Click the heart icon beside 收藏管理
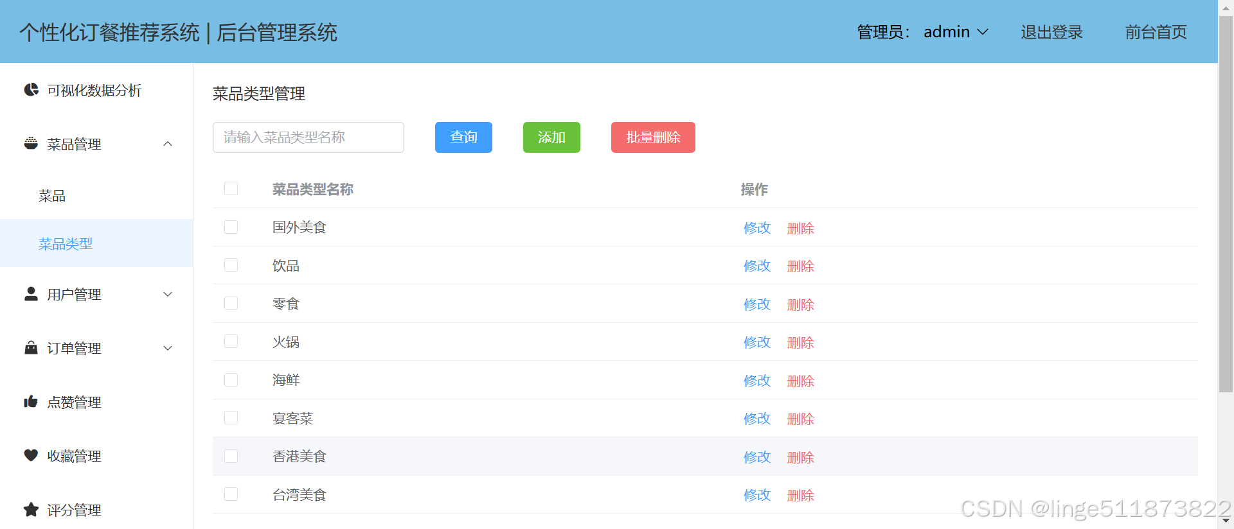The width and height of the screenshot is (1234, 529). 31,455
